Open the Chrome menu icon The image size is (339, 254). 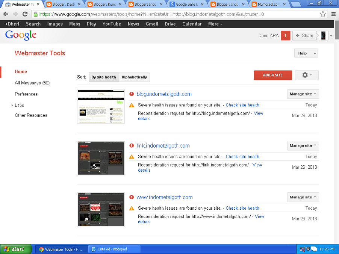pos(333,14)
